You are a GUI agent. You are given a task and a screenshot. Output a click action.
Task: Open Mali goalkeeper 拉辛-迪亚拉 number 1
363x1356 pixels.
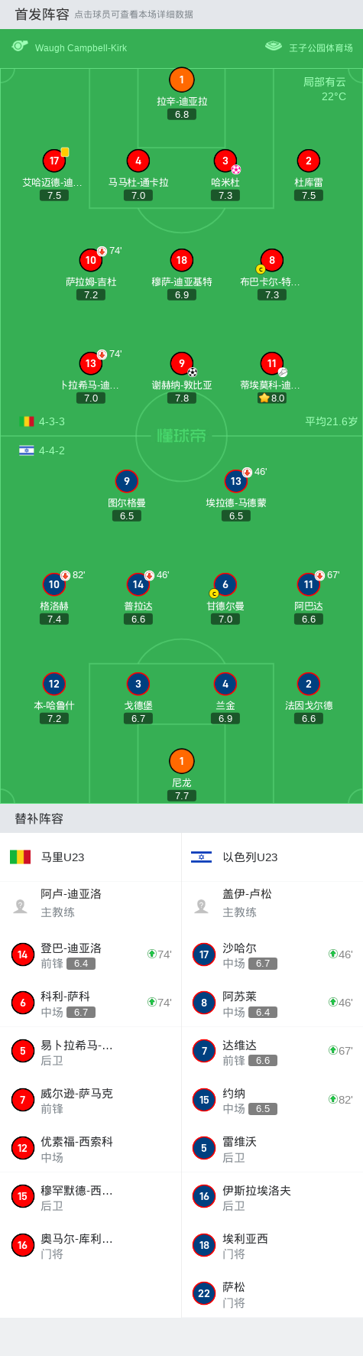(x=182, y=80)
